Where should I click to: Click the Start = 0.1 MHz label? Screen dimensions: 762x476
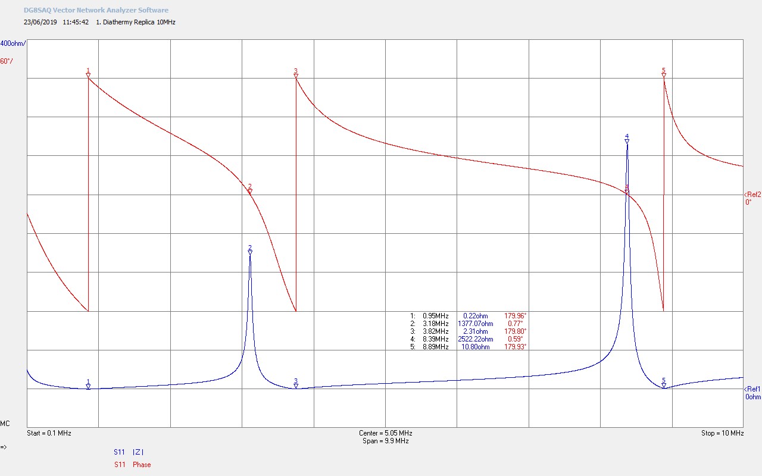(49, 433)
